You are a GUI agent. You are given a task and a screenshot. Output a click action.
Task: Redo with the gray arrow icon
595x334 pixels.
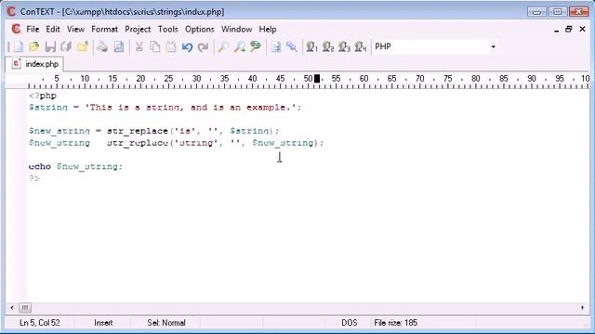pos(204,47)
